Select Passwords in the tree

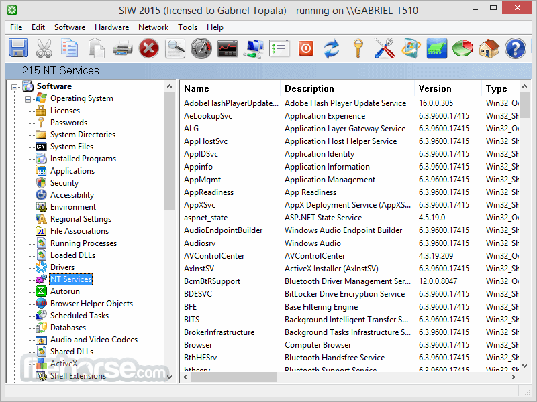click(x=68, y=123)
